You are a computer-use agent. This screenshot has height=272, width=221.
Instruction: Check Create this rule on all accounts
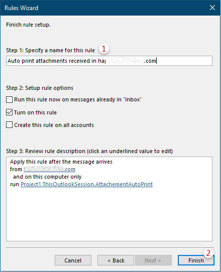click(9, 125)
